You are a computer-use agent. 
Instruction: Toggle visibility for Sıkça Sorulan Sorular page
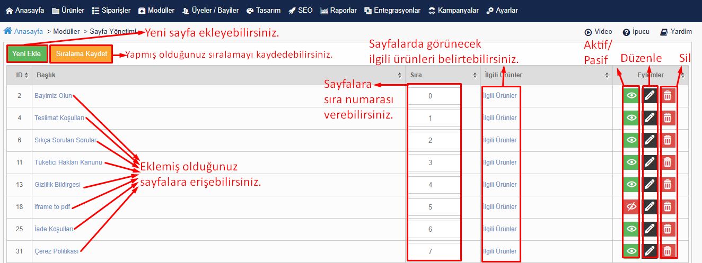click(631, 140)
